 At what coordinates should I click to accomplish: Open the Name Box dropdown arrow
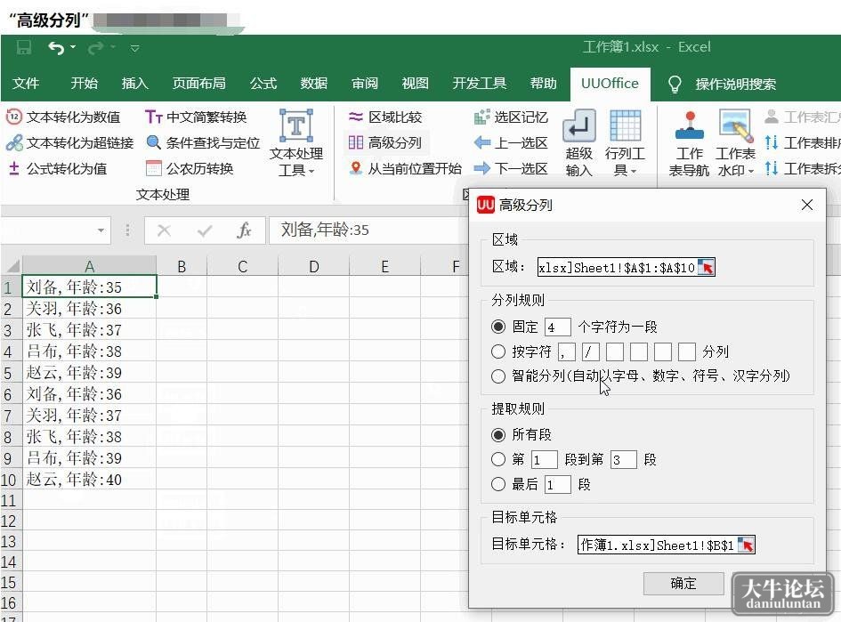click(101, 230)
